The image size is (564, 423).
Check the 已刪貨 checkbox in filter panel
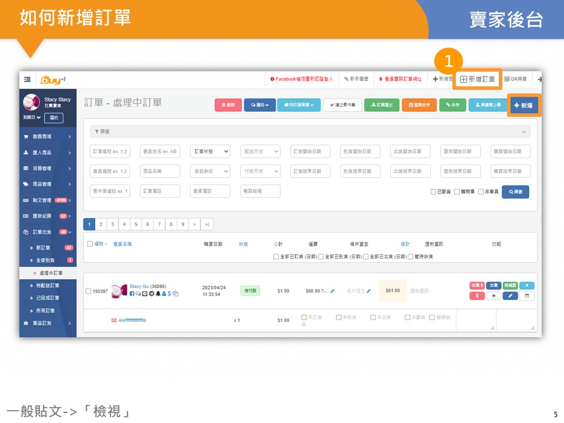[433, 192]
